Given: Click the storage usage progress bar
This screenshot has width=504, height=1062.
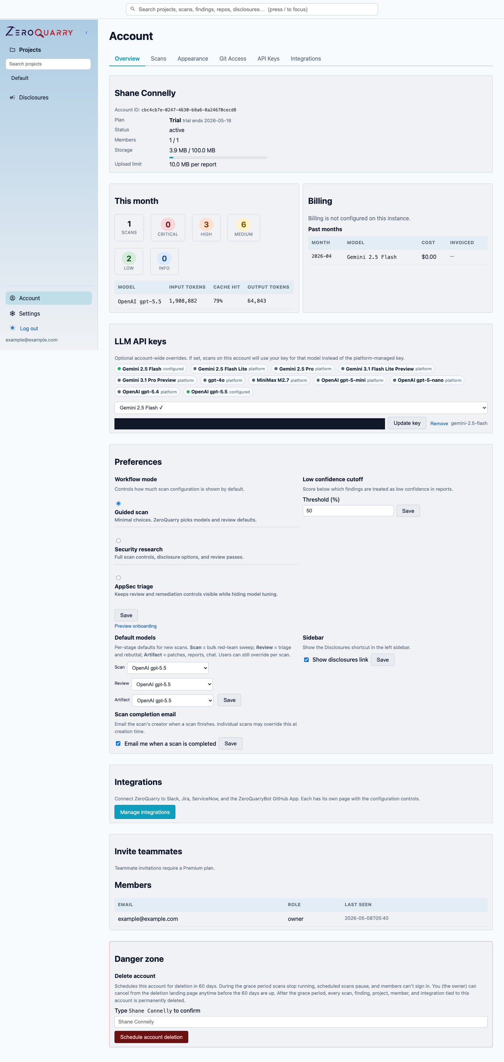Looking at the screenshot, I should [x=218, y=158].
